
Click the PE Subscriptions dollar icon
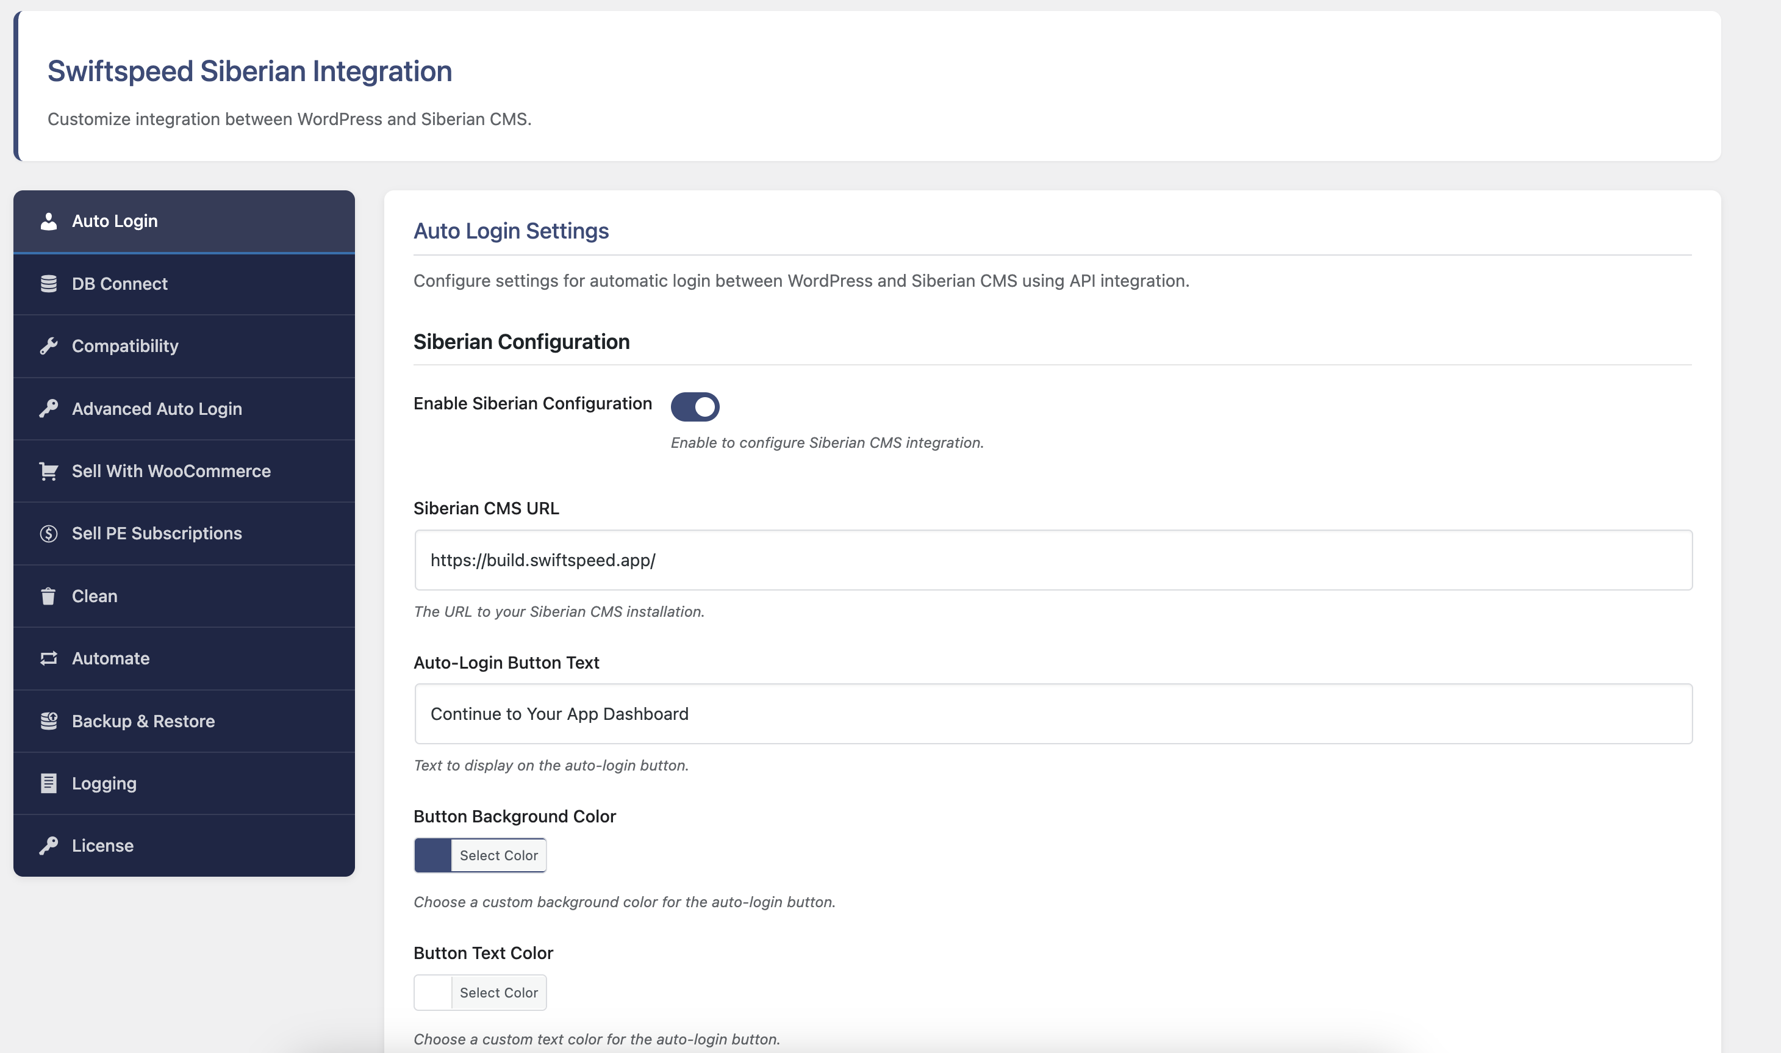click(x=48, y=534)
